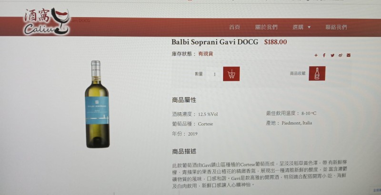Open the 選購 menu item
The image size is (381, 195).
[298, 27]
